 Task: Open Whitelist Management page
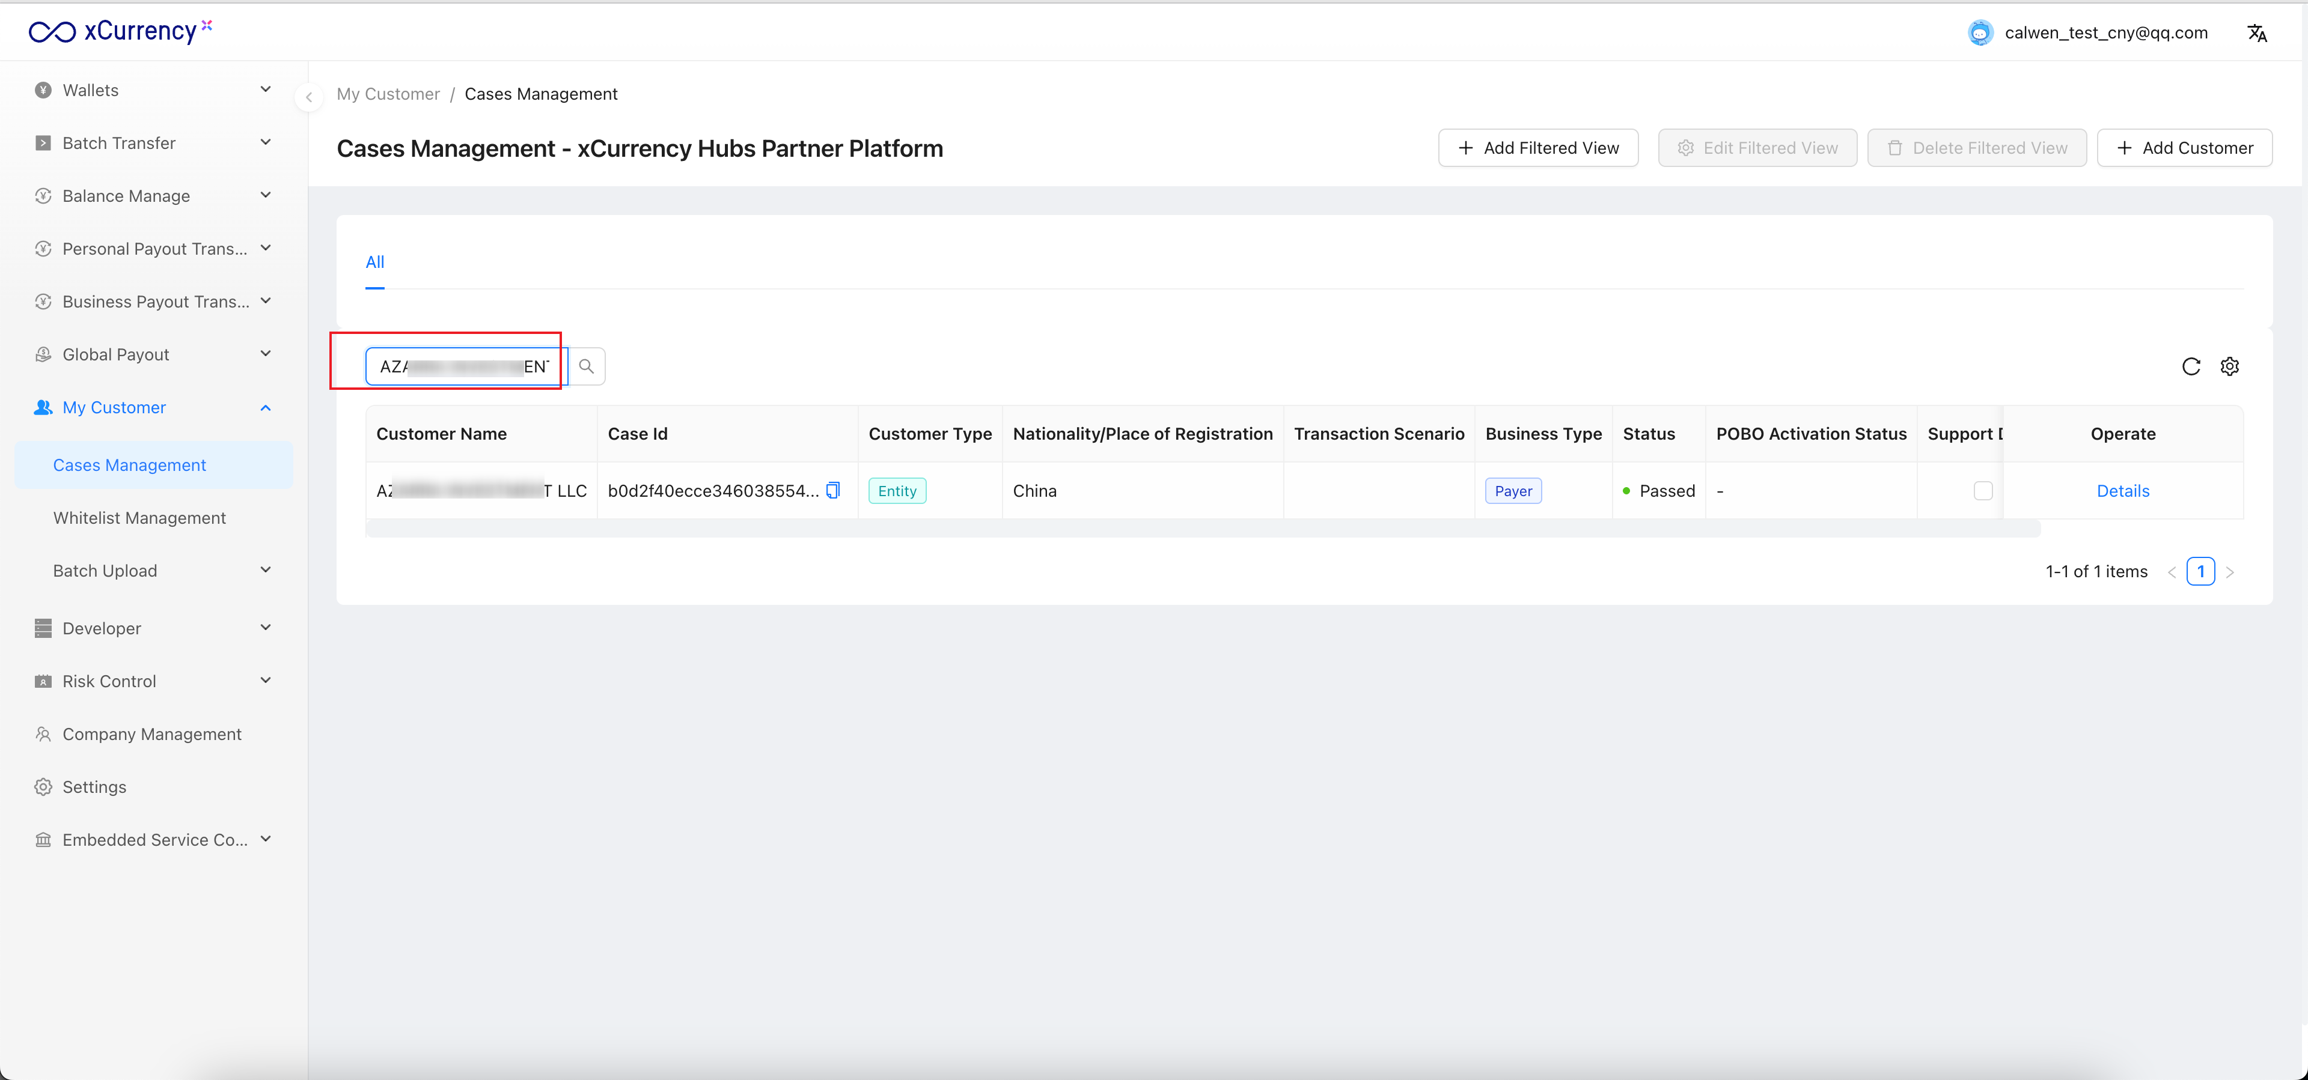[x=139, y=518]
